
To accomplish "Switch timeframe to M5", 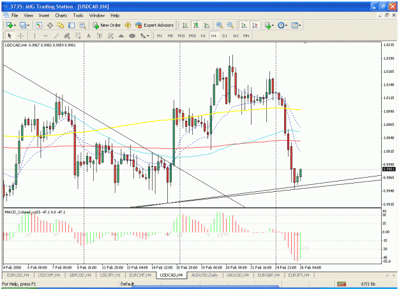I will [170, 36].
